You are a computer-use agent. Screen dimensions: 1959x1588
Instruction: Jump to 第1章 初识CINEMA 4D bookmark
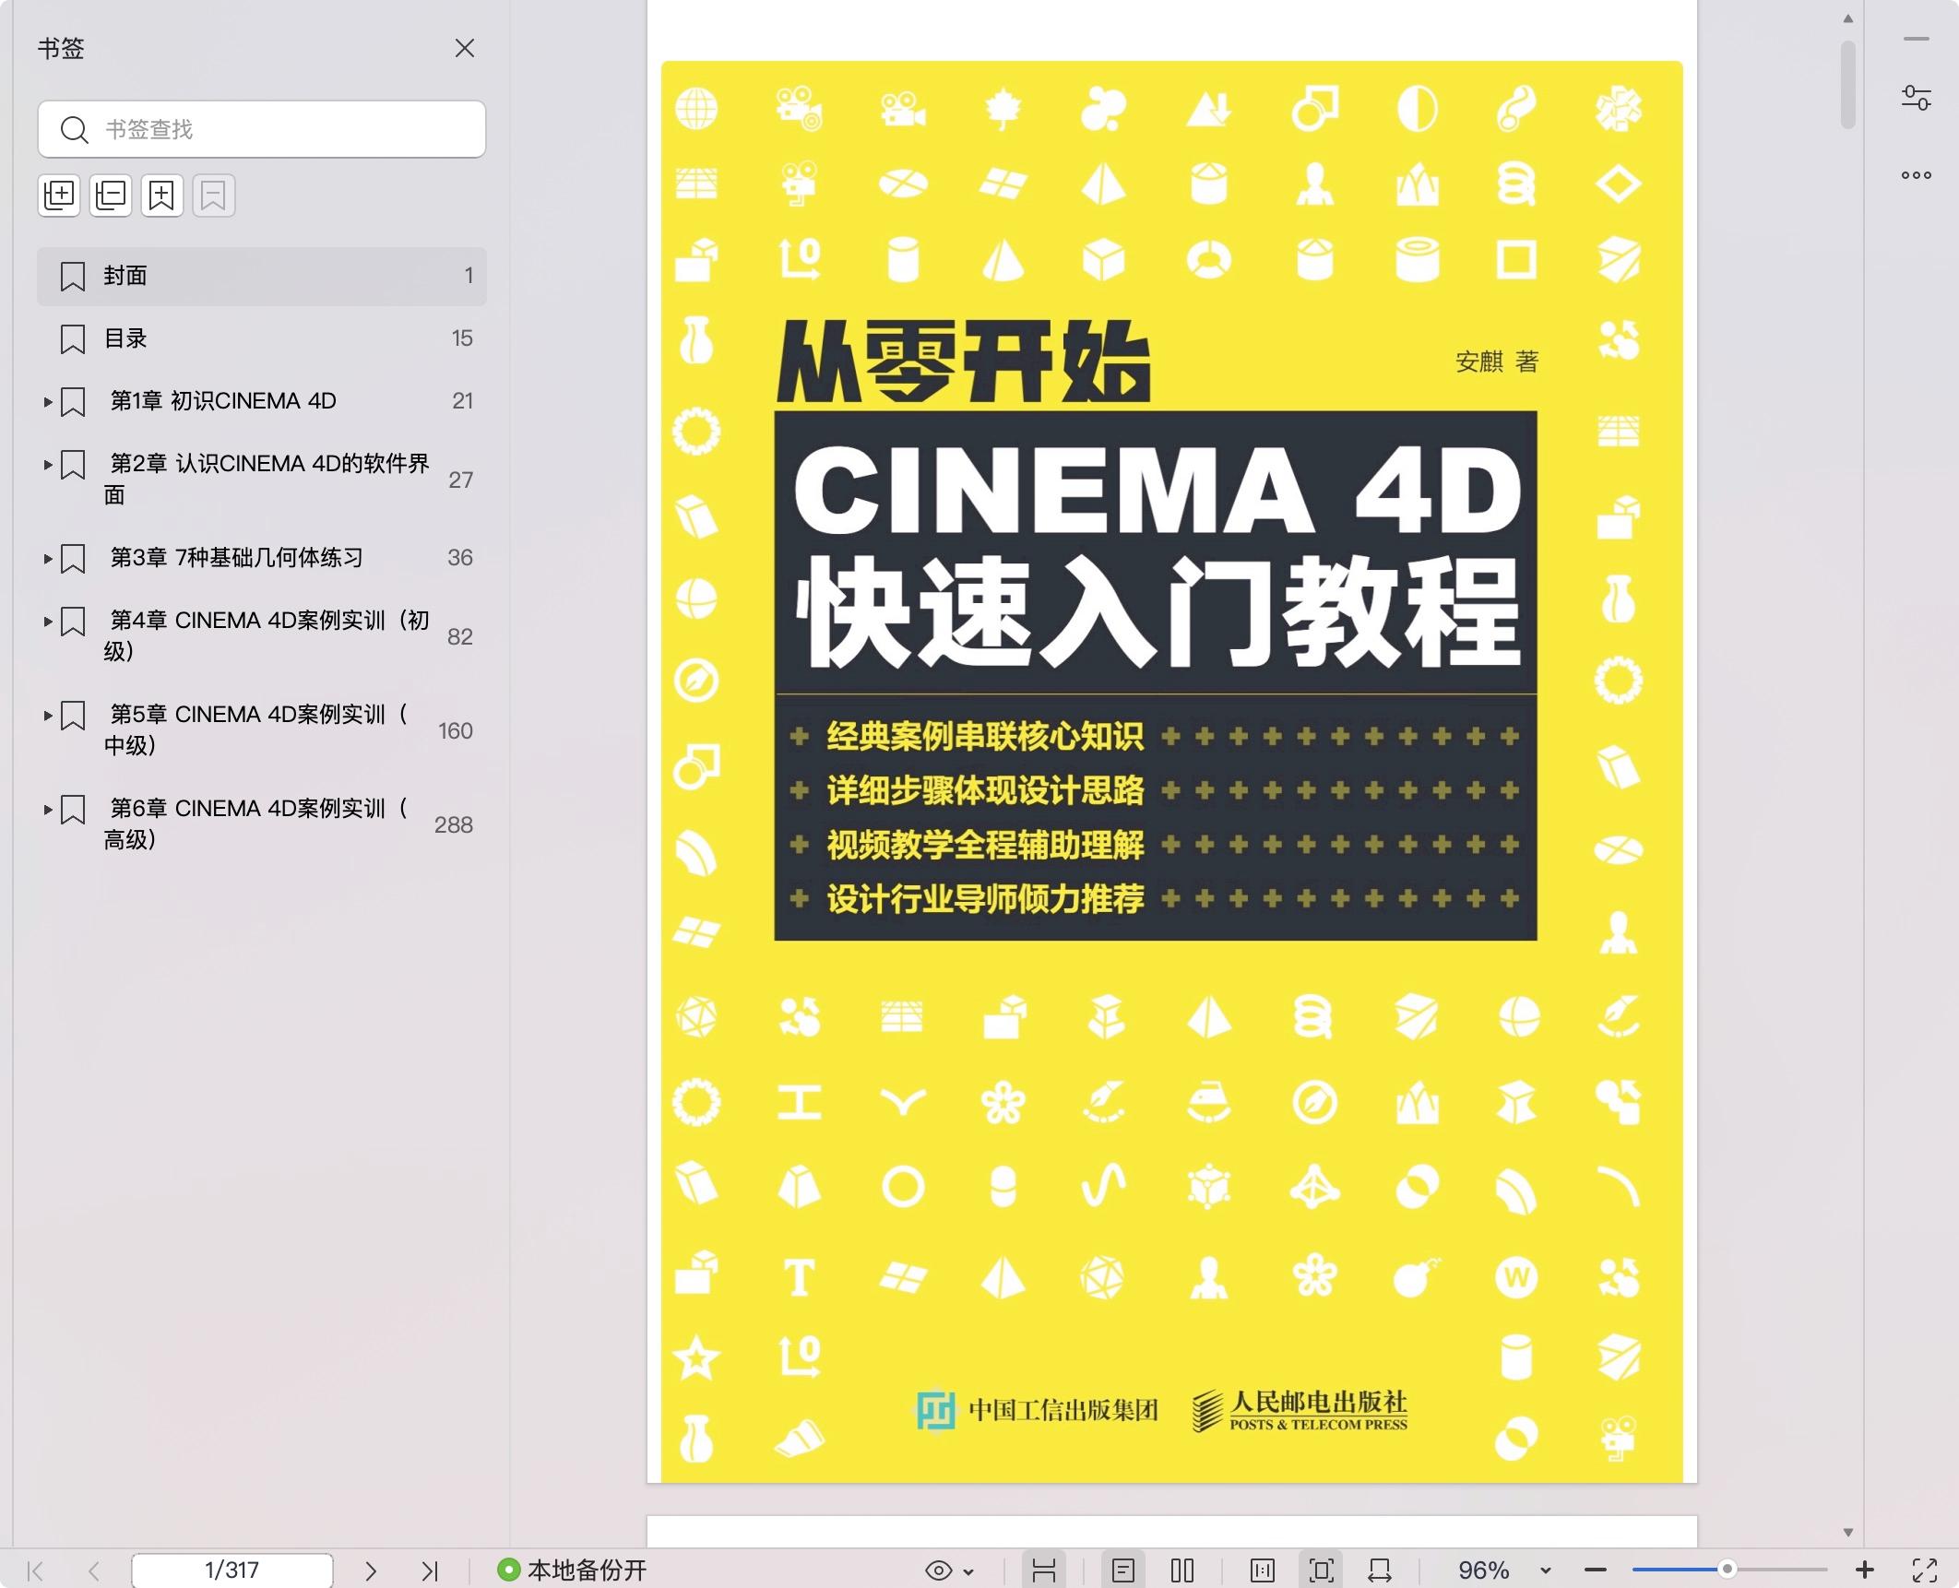click(x=223, y=401)
